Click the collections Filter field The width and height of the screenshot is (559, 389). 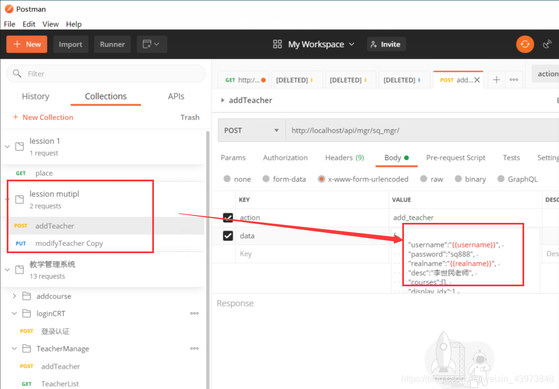[106, 74]
